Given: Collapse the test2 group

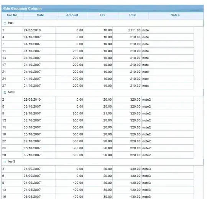Looking at the screenshot, I should click(5, 93).
